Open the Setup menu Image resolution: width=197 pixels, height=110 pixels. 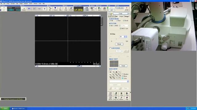8,4
